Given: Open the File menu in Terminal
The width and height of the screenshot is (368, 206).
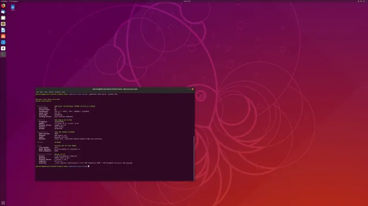Looking at the screenshot, I should click(37, 92).
